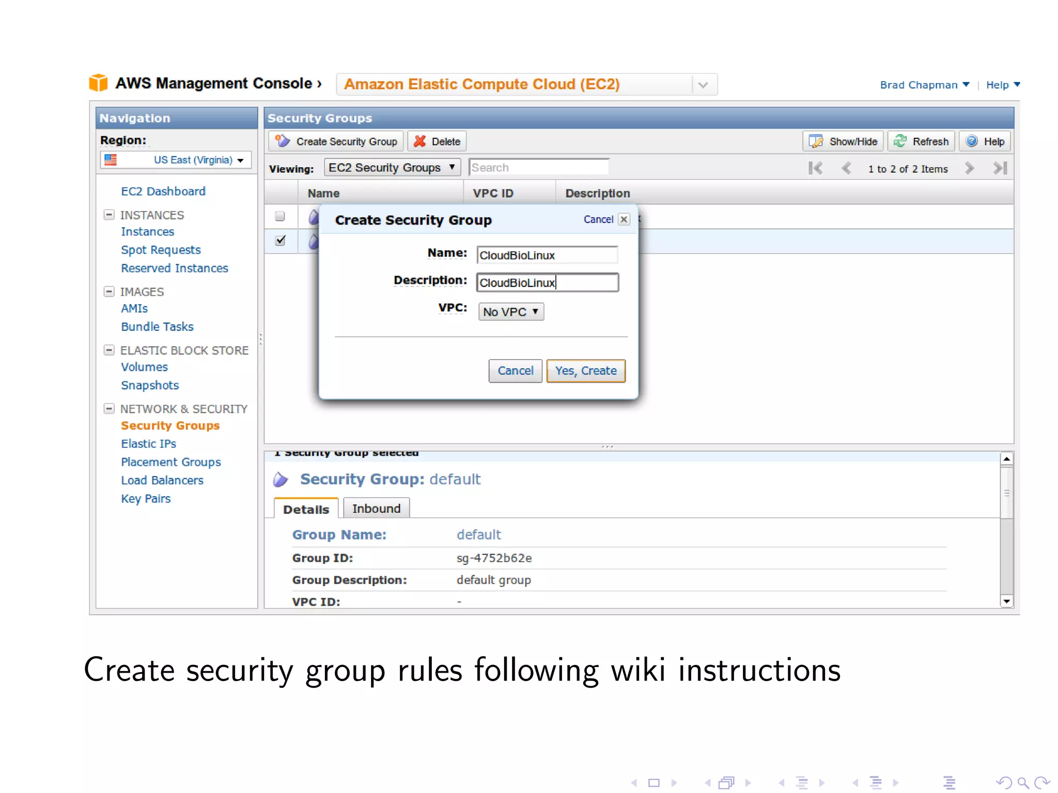The width and height of the screenshot is (1058, 793).
Task: Close the Create Security Group dialog with X
Action: (624, 219)
